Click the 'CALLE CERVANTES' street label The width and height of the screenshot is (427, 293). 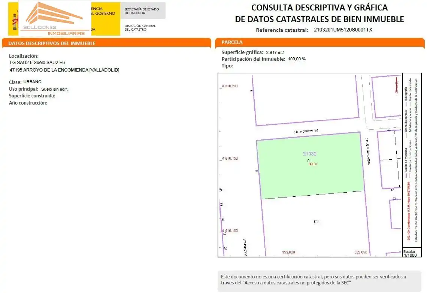306,131
